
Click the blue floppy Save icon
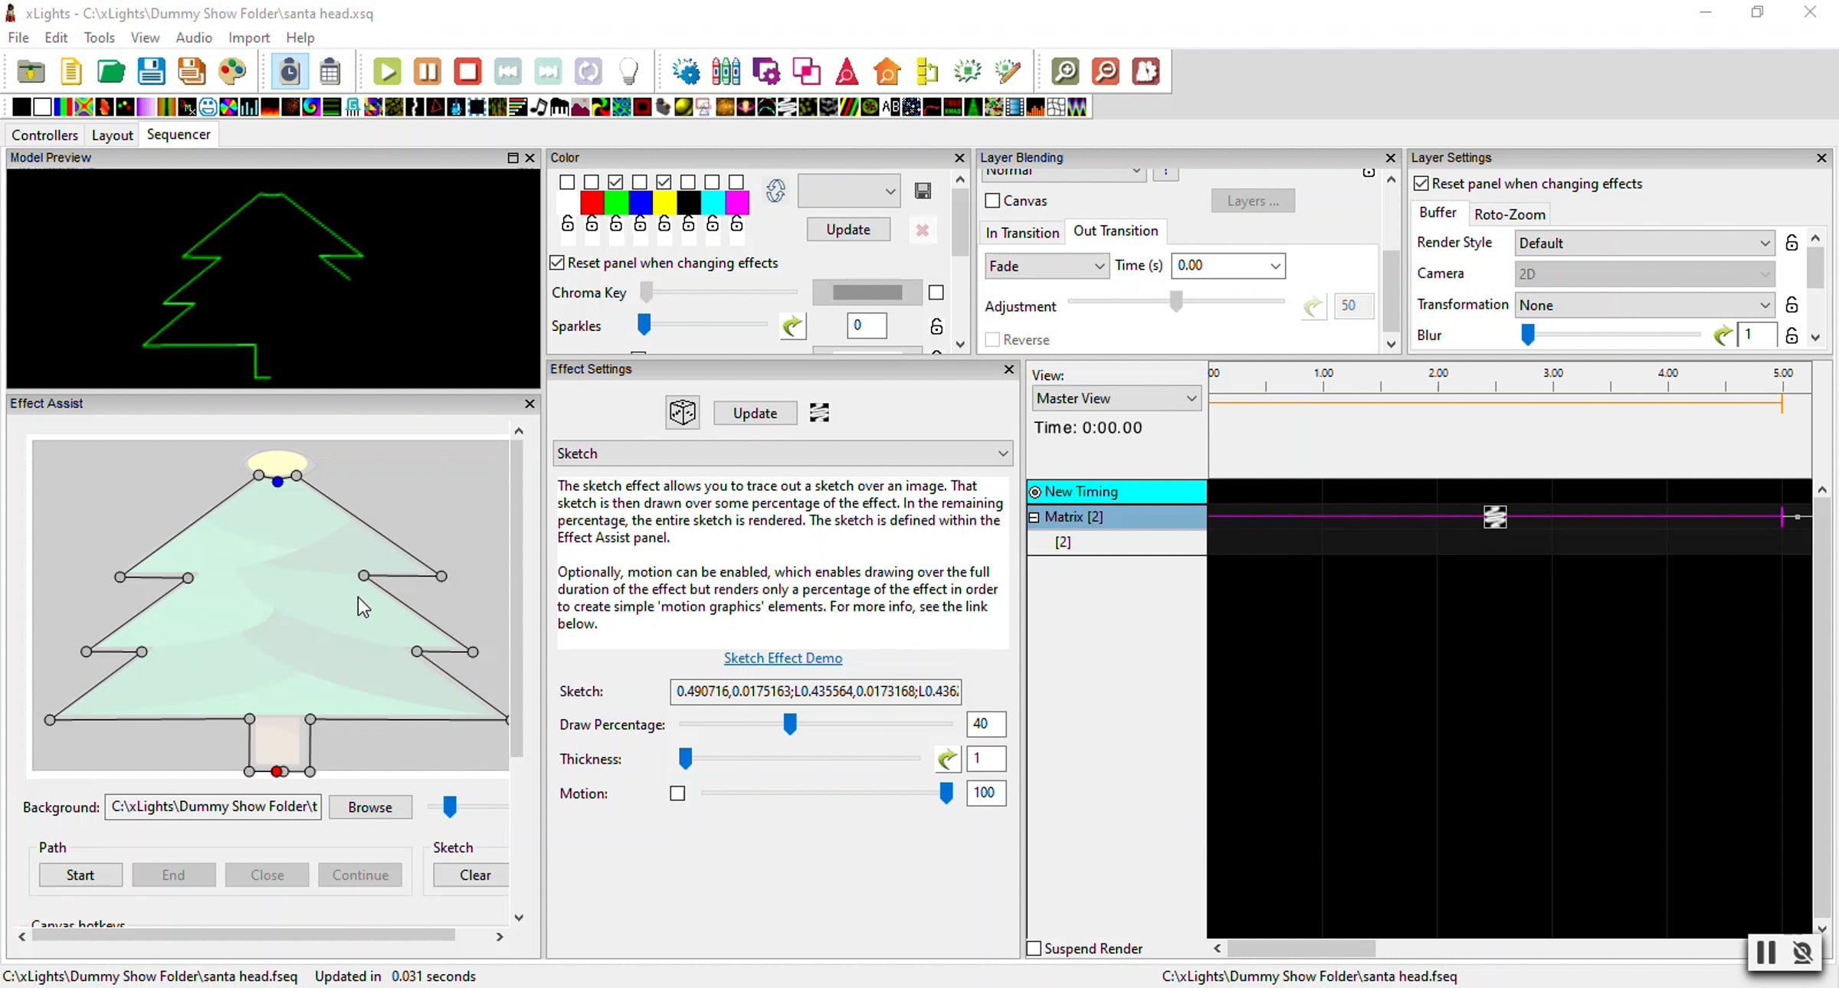(x=151, y=72)
